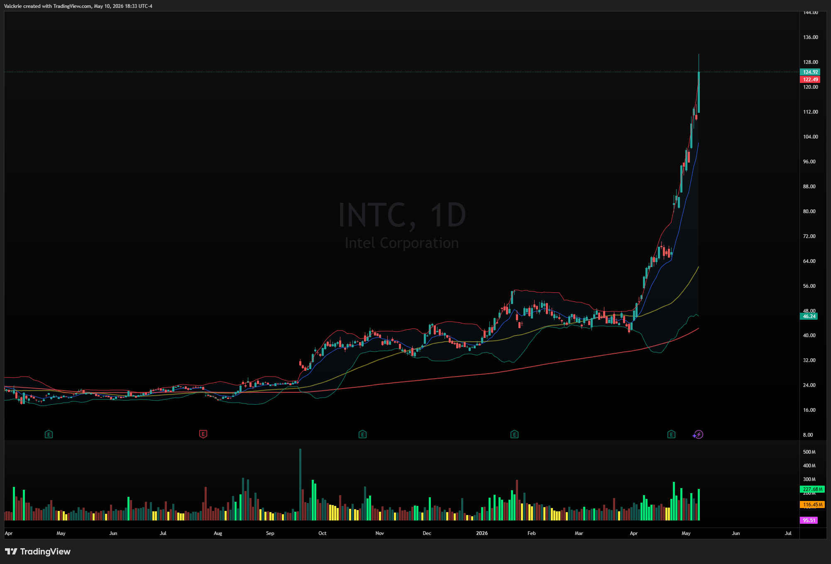Viewport: 831px width, 564px height.
Task: Select the Oct label on time axis
Action: tap(323, 533)
